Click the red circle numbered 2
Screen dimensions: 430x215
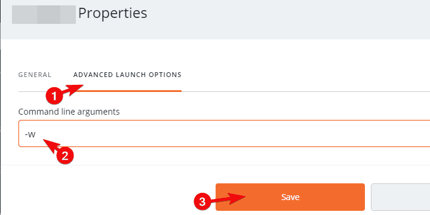point(64,156)
